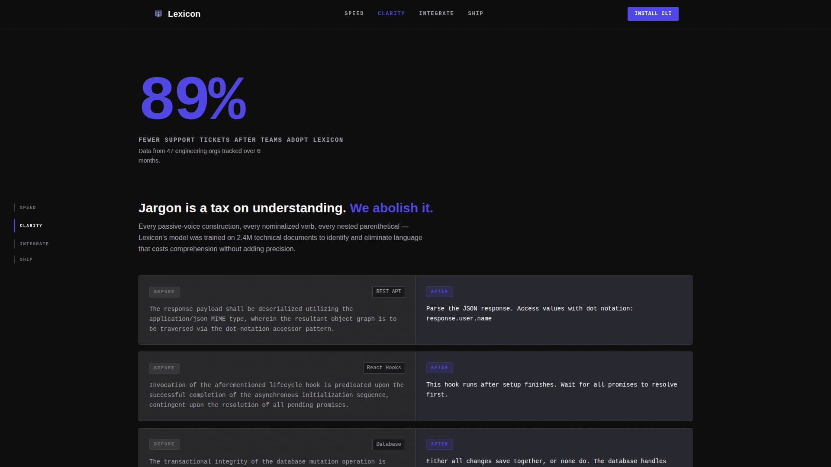The image size is (831, 467).
Task: Click "The response payload shall be deserialized" text
Action: point(273,319)
